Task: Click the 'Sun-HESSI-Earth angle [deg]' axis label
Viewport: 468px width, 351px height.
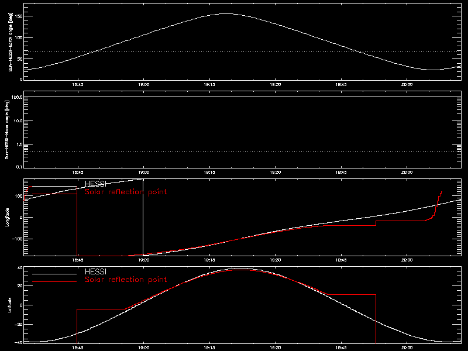Action: 11,42
